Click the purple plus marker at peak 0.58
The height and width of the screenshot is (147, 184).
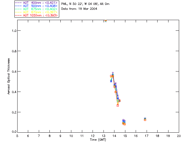[x=113, y=73]
